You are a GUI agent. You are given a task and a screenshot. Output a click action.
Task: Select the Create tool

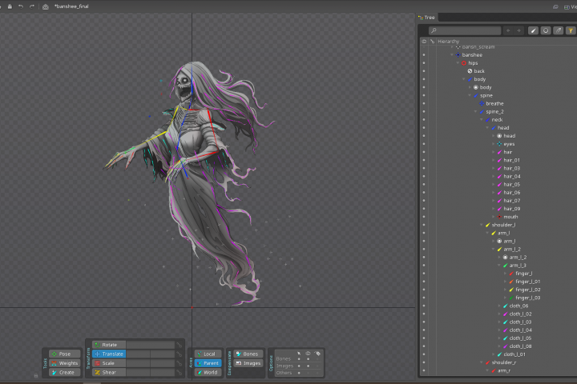click(64, 372)
